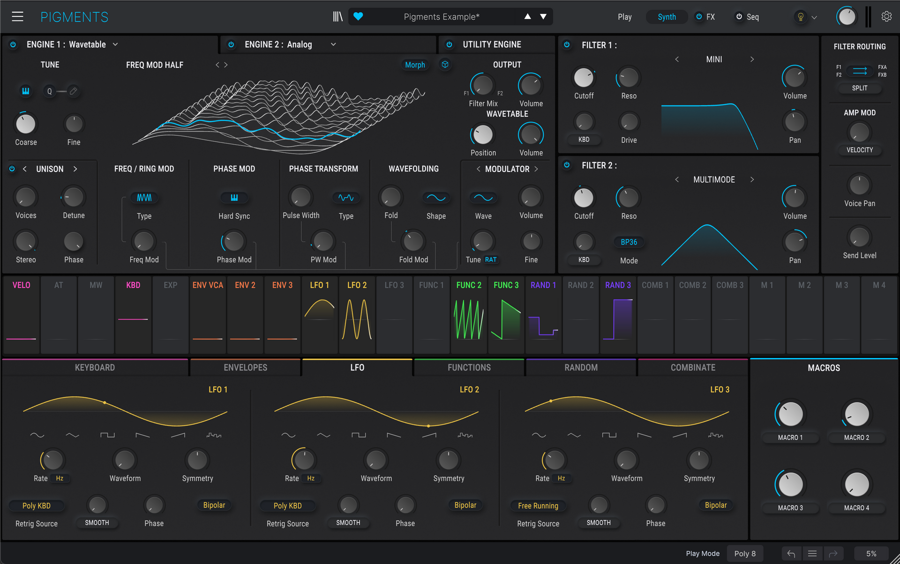The height and width of the screenshot is (564, 900).
Task: Open Filter 2 BP36 mode selector
Action: (629, 242)
